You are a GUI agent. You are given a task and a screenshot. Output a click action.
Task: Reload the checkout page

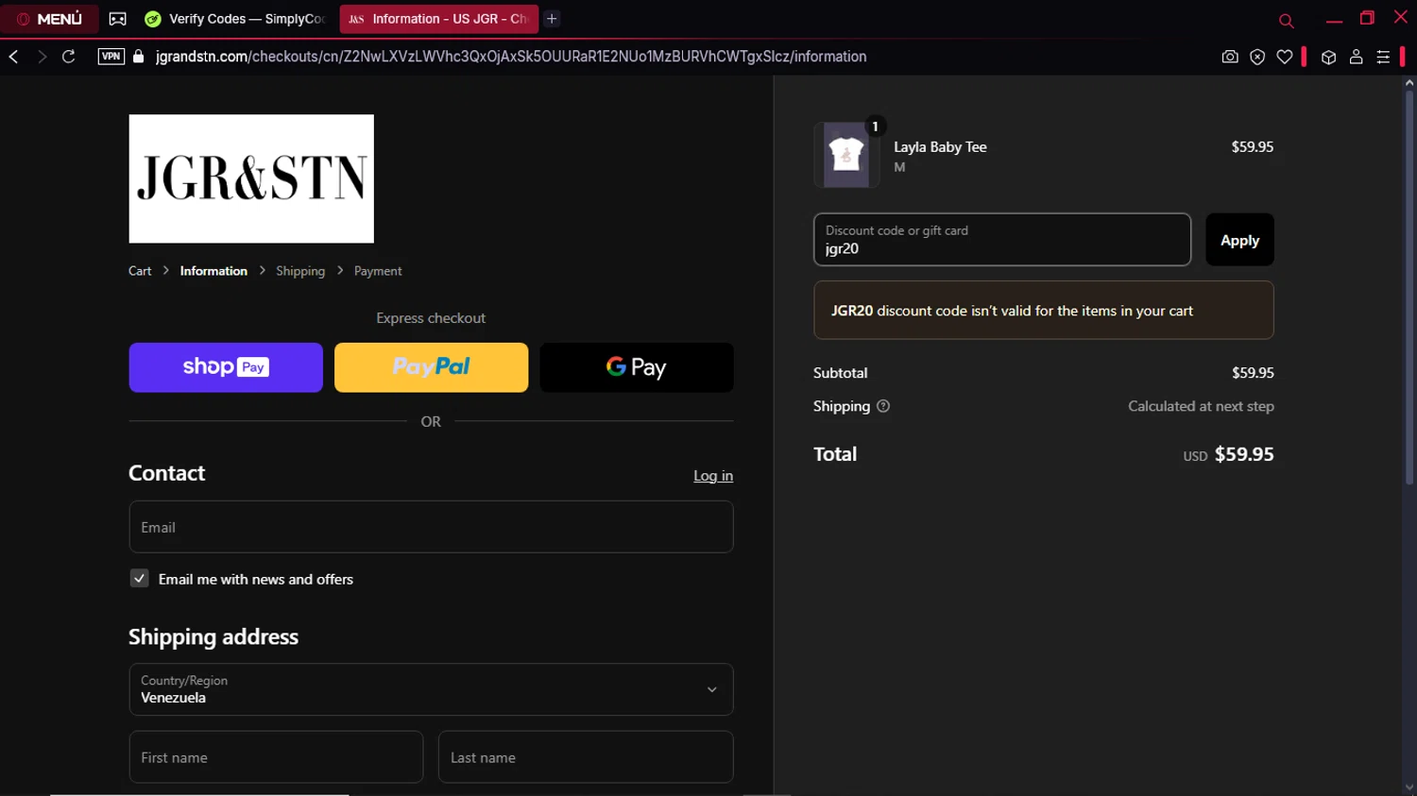69,57
